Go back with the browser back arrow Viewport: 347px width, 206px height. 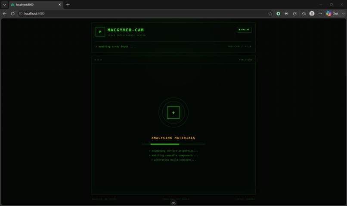pos(4,13)
